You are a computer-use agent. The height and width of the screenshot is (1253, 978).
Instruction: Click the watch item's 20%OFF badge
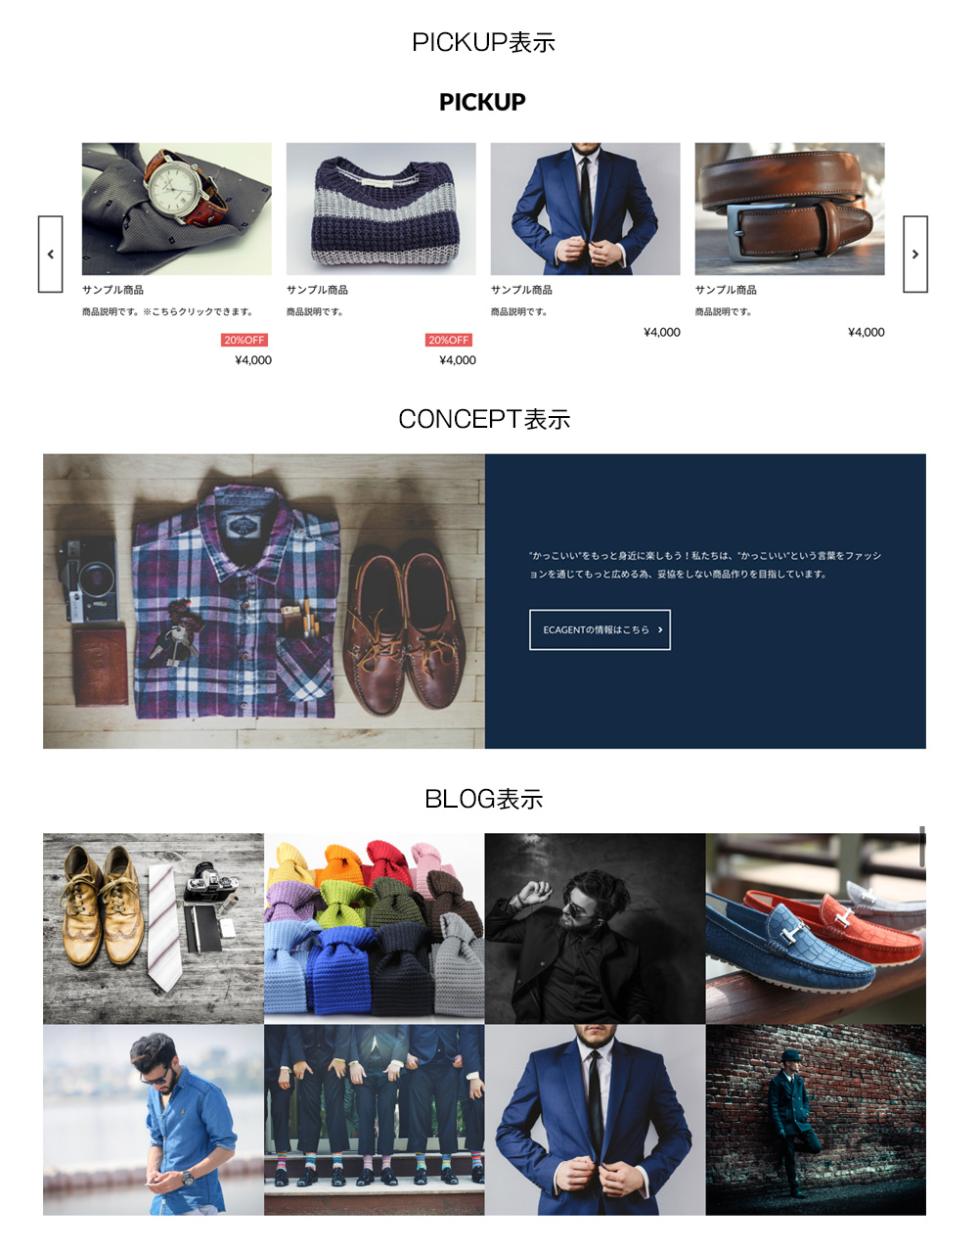pos(244,340)
